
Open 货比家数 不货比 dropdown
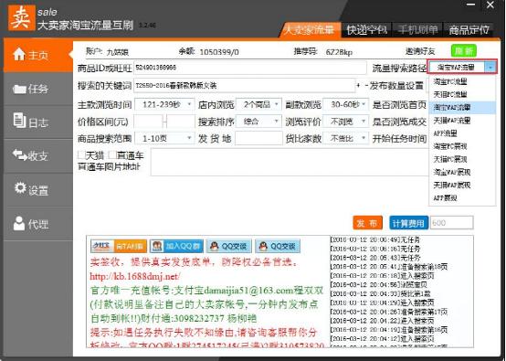pos(345,138)
